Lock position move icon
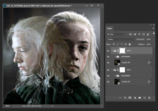This screenshot has width=158, height=111. [122, 44]
